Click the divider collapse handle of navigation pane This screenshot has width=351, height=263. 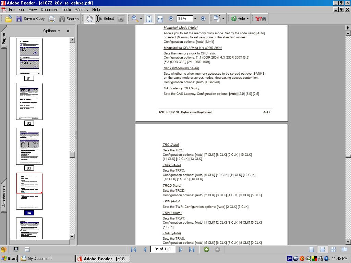[76, 135]
